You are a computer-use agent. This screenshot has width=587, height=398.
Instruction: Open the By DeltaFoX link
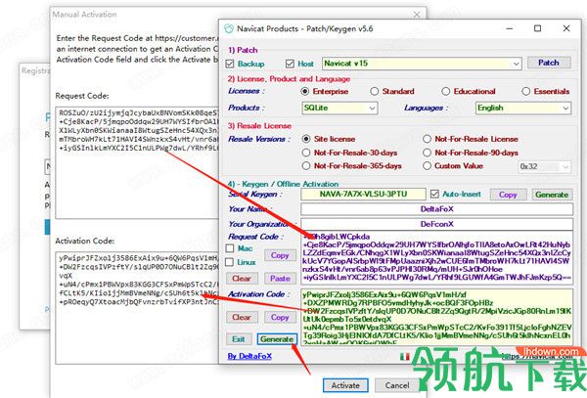[249, 356]
